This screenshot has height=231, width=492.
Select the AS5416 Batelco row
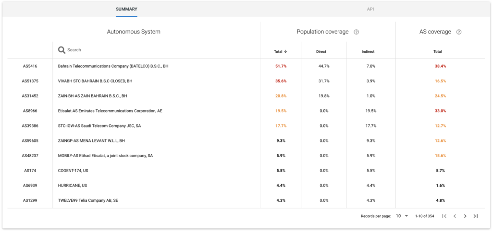[113, 66]
